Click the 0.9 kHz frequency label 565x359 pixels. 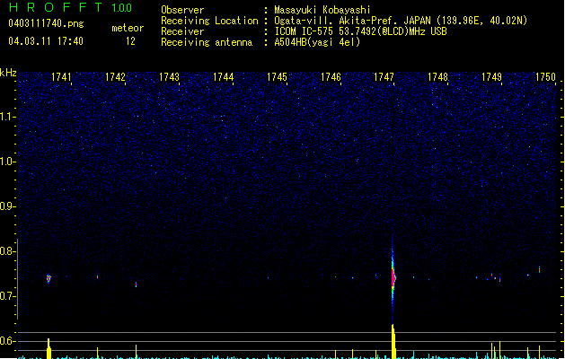pos(8,206)
